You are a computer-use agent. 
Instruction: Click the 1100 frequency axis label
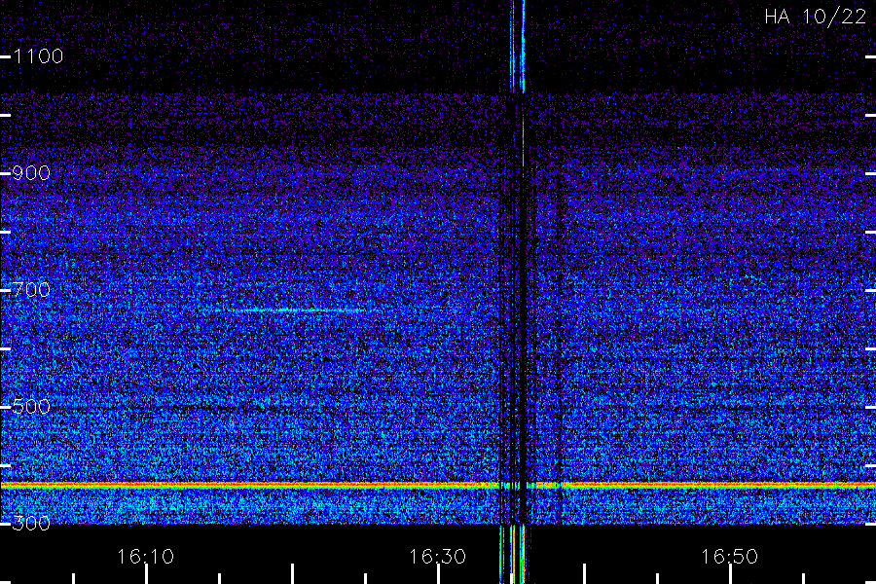coord(38,56)
